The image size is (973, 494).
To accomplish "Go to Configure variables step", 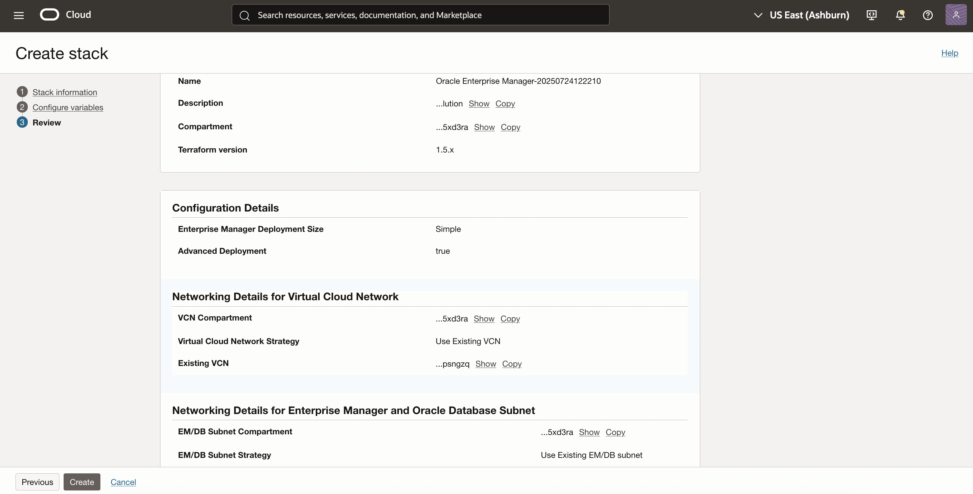I will click(x=67, y=107).
